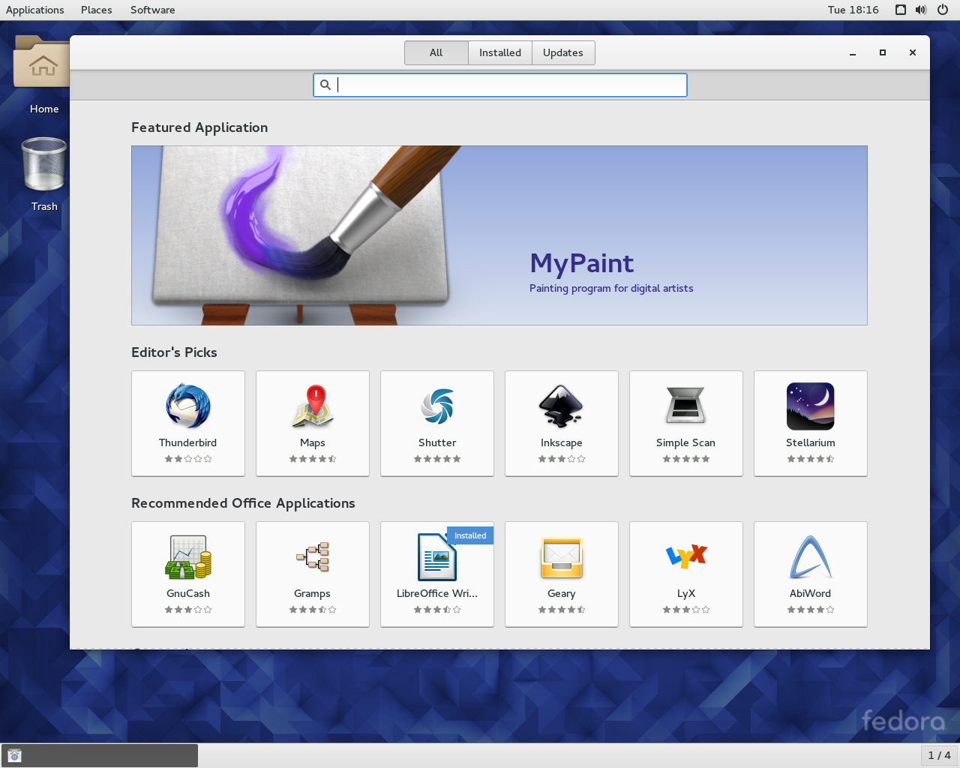Open the Software app menu
Viewport: 960px width, 768px height.
coord(153,10)
